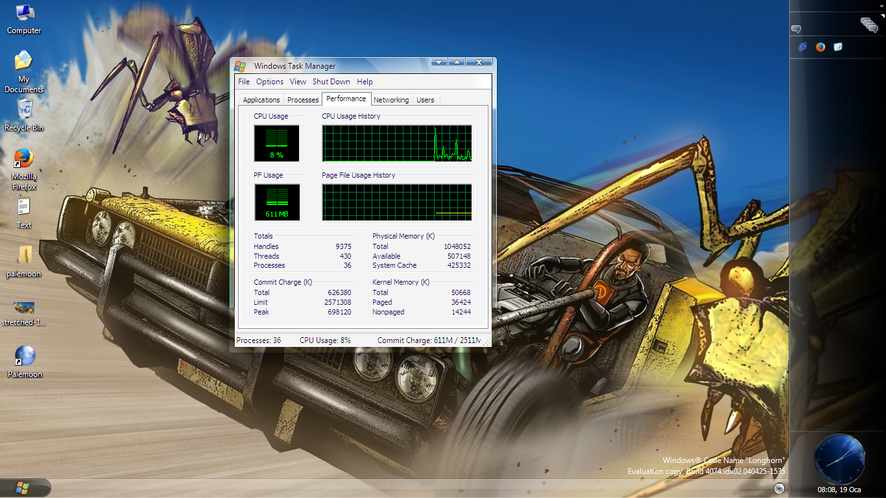Switch to the Networking tab
The height and width of the screenshot is (498, 886).
[x=391, y=100]
